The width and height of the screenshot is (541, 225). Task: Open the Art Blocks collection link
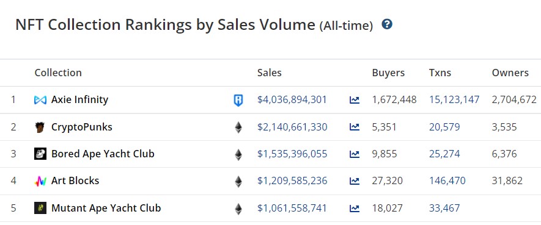pyautogui.click(x=75, y=180)
